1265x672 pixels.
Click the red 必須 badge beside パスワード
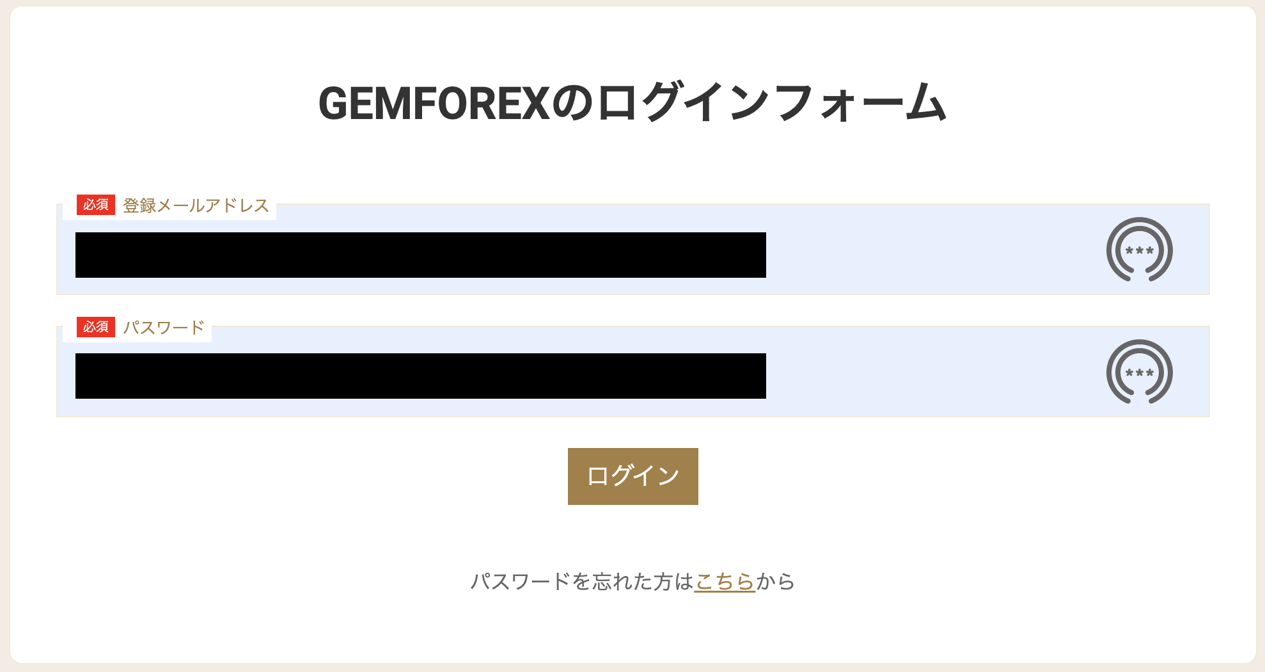tap(95, 327)
